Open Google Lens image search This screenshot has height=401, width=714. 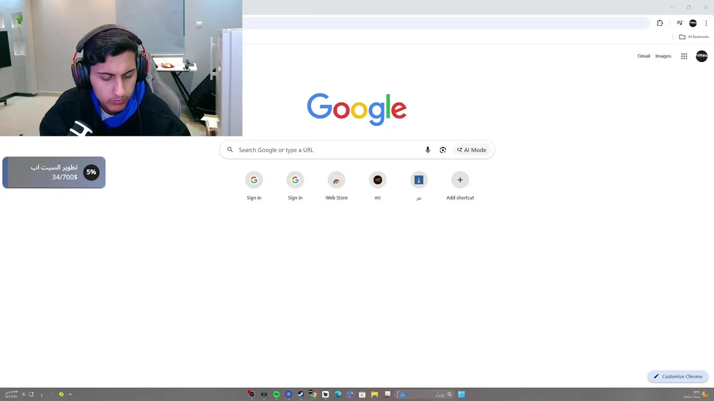pyautogui.click(x=443, y=150)
